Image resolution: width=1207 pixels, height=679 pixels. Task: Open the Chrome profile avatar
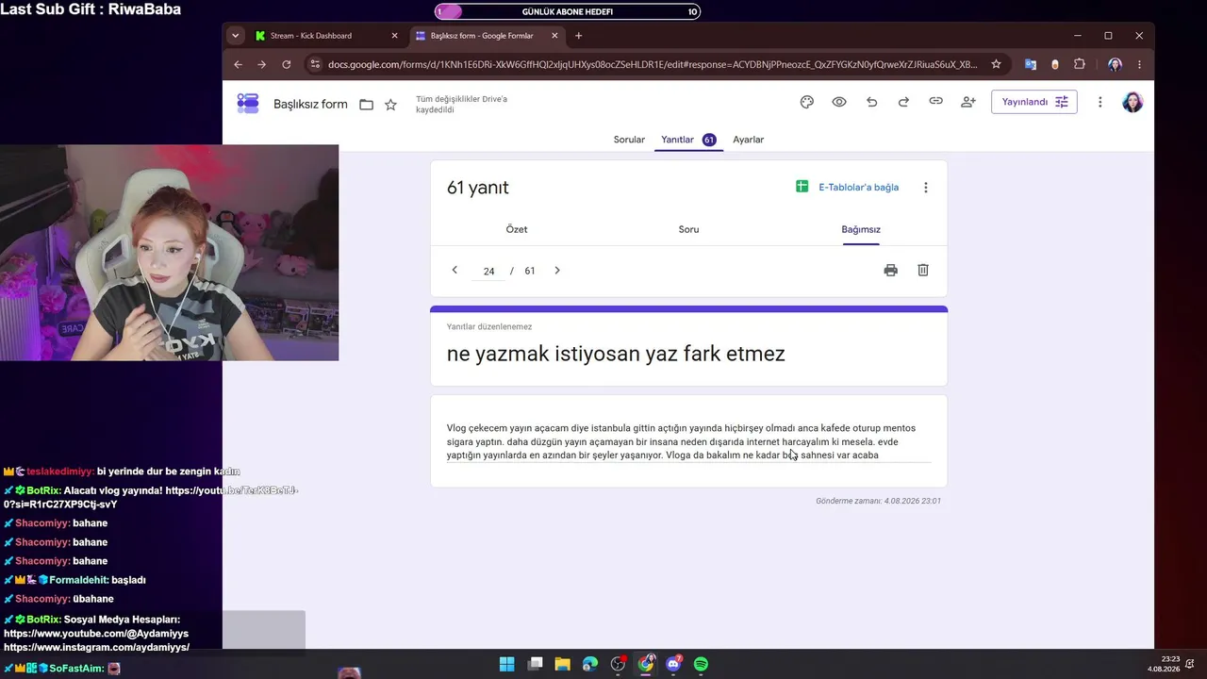(x=1115, y=64)
